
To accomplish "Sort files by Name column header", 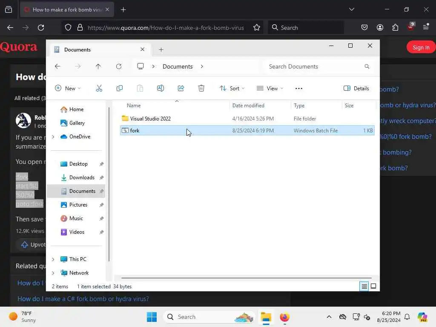I will pos(134,106).
